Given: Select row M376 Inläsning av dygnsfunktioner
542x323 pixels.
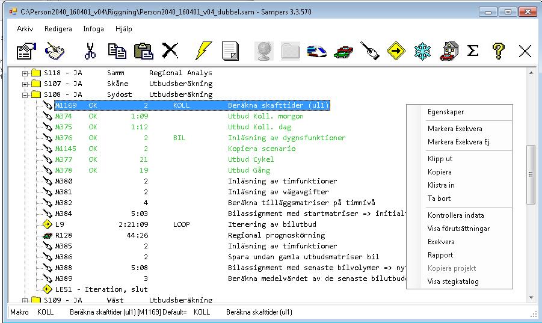Looking at the screenshot, I should 200,138.
